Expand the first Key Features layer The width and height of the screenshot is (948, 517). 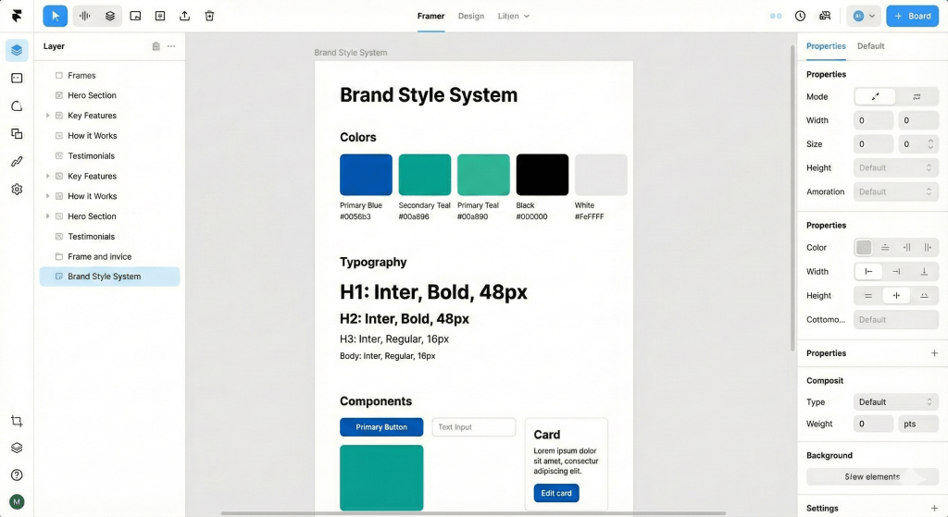[x=47, y=116]
